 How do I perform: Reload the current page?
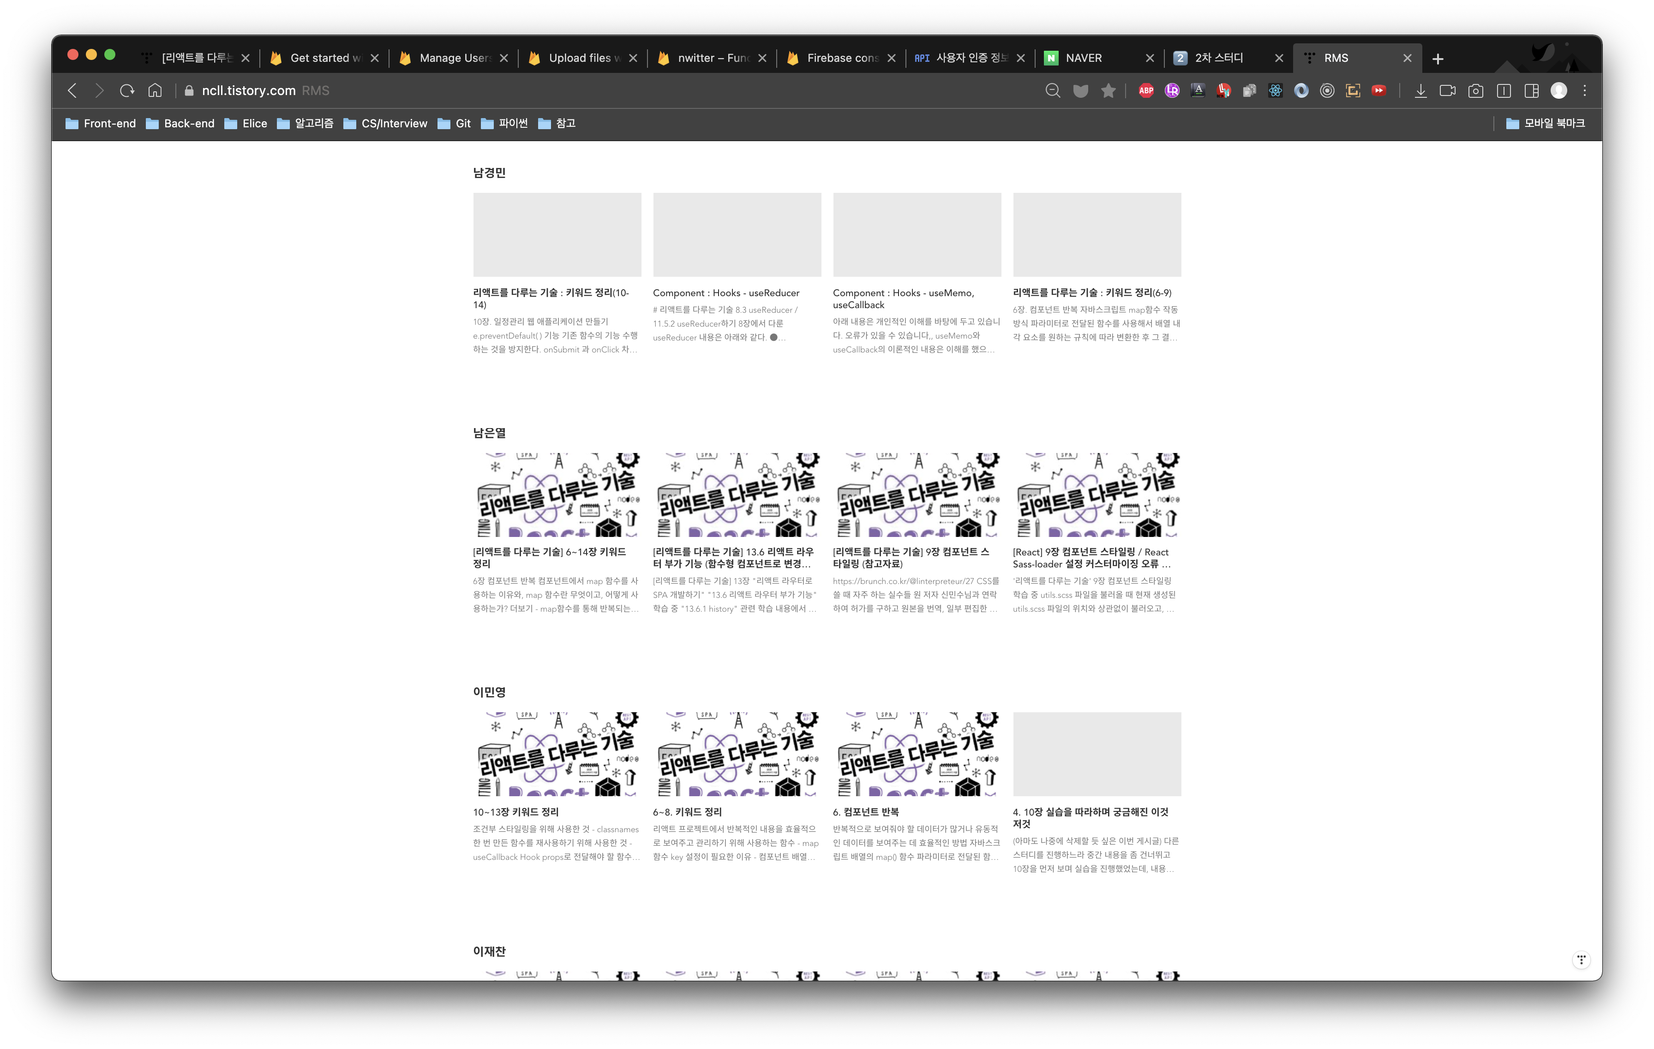point(127,90)
